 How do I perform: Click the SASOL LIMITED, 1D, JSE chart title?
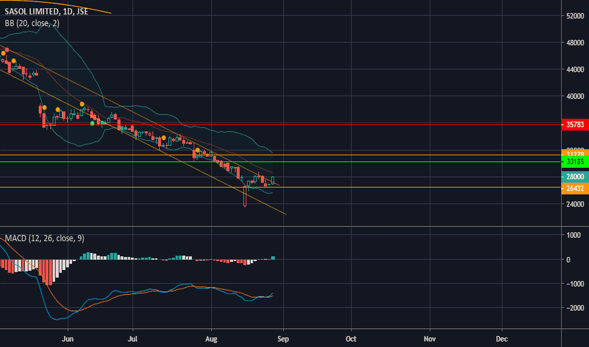tap(46, 11)
